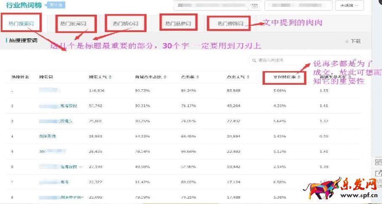Open the calendar date picker icon
Screen dimensions: 382x204
point(254,6)
